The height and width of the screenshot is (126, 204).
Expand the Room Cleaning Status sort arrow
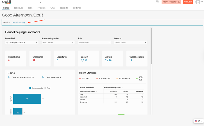click(x=97, y=91)
